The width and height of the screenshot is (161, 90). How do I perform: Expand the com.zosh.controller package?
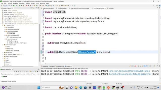5,29
